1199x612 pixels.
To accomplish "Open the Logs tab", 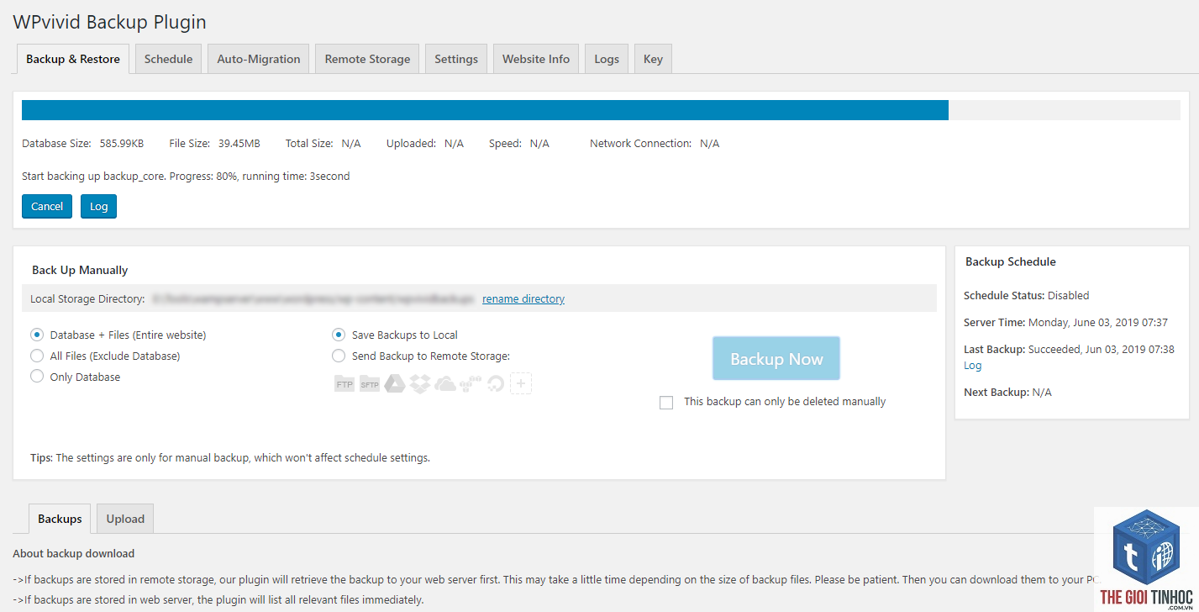I will tap(607, 59).
